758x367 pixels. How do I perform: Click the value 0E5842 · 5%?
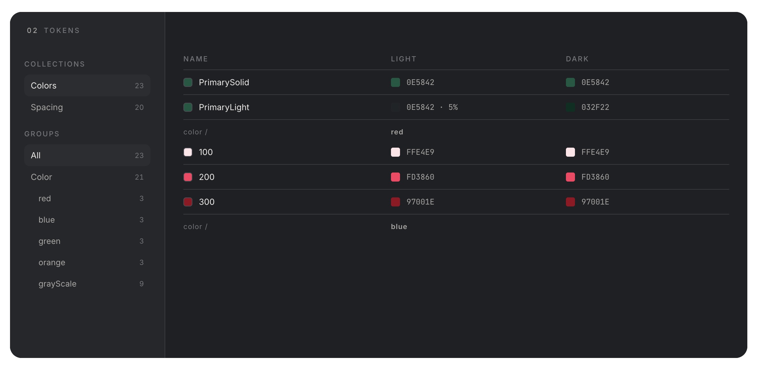pos(432,107)
